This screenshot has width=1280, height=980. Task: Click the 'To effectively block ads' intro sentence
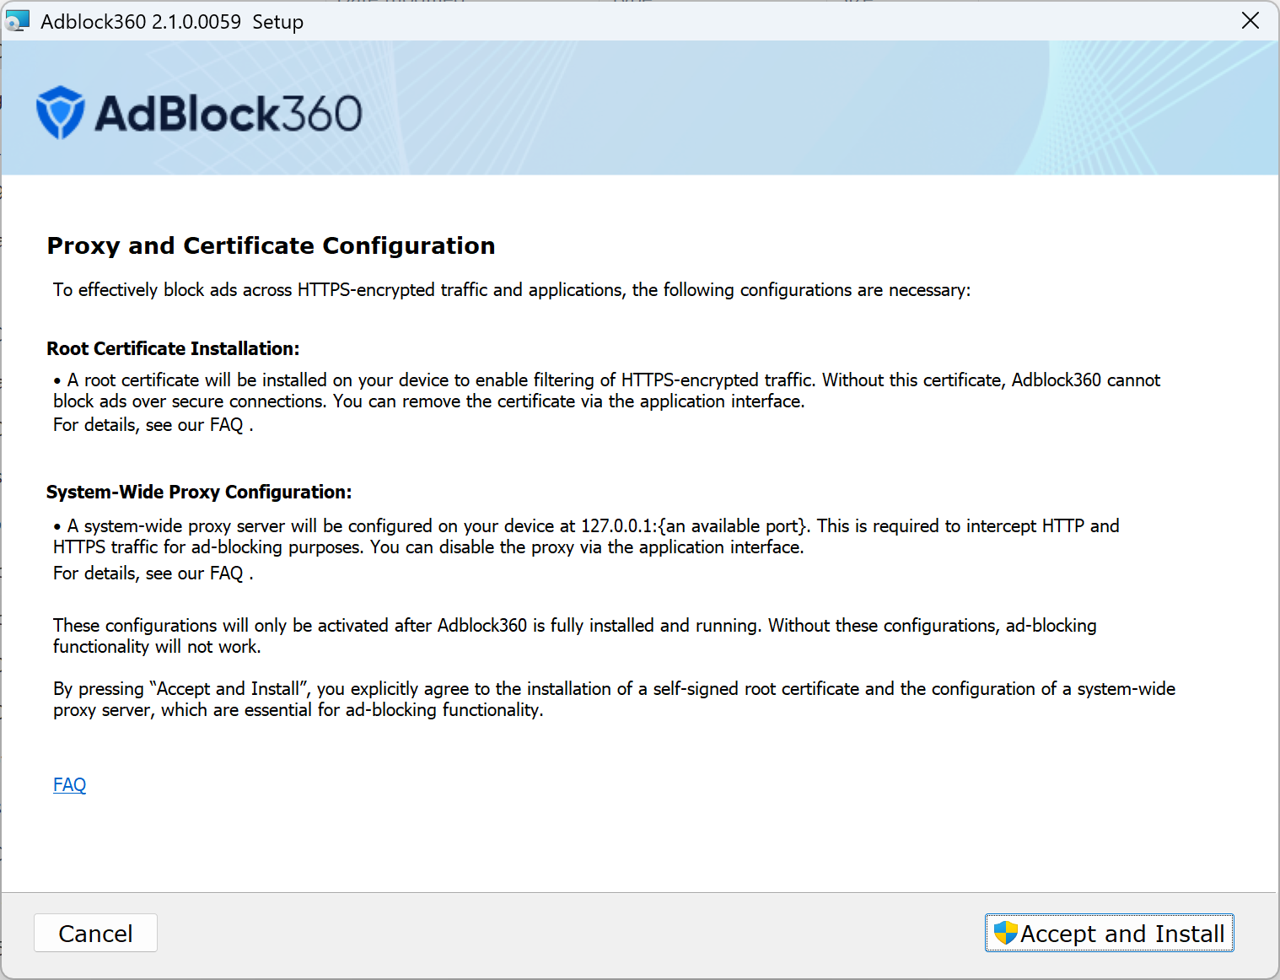(512, 290)
